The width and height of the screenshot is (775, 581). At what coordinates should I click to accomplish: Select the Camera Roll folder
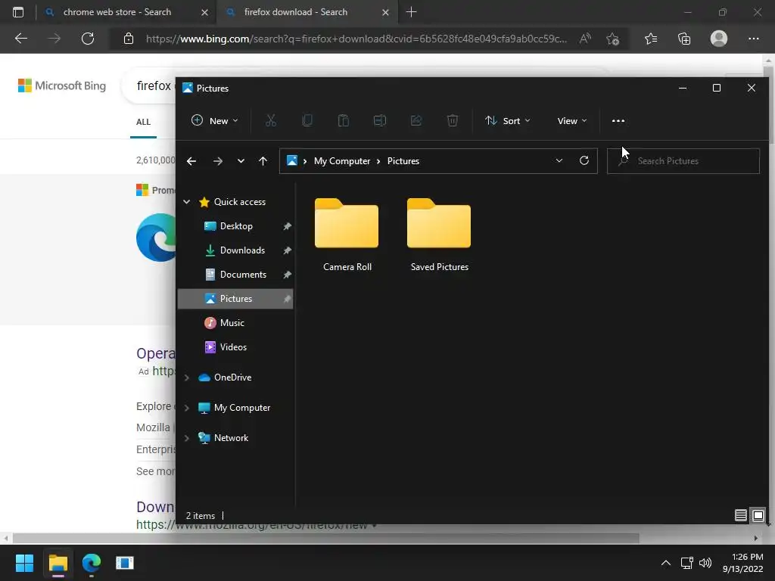tap(347, 235)
